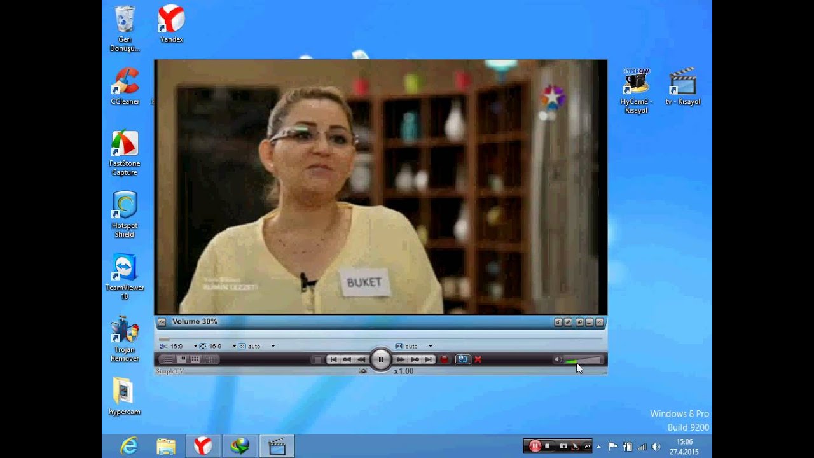Mute the SimpleTV speaker icon

[557, 359]
